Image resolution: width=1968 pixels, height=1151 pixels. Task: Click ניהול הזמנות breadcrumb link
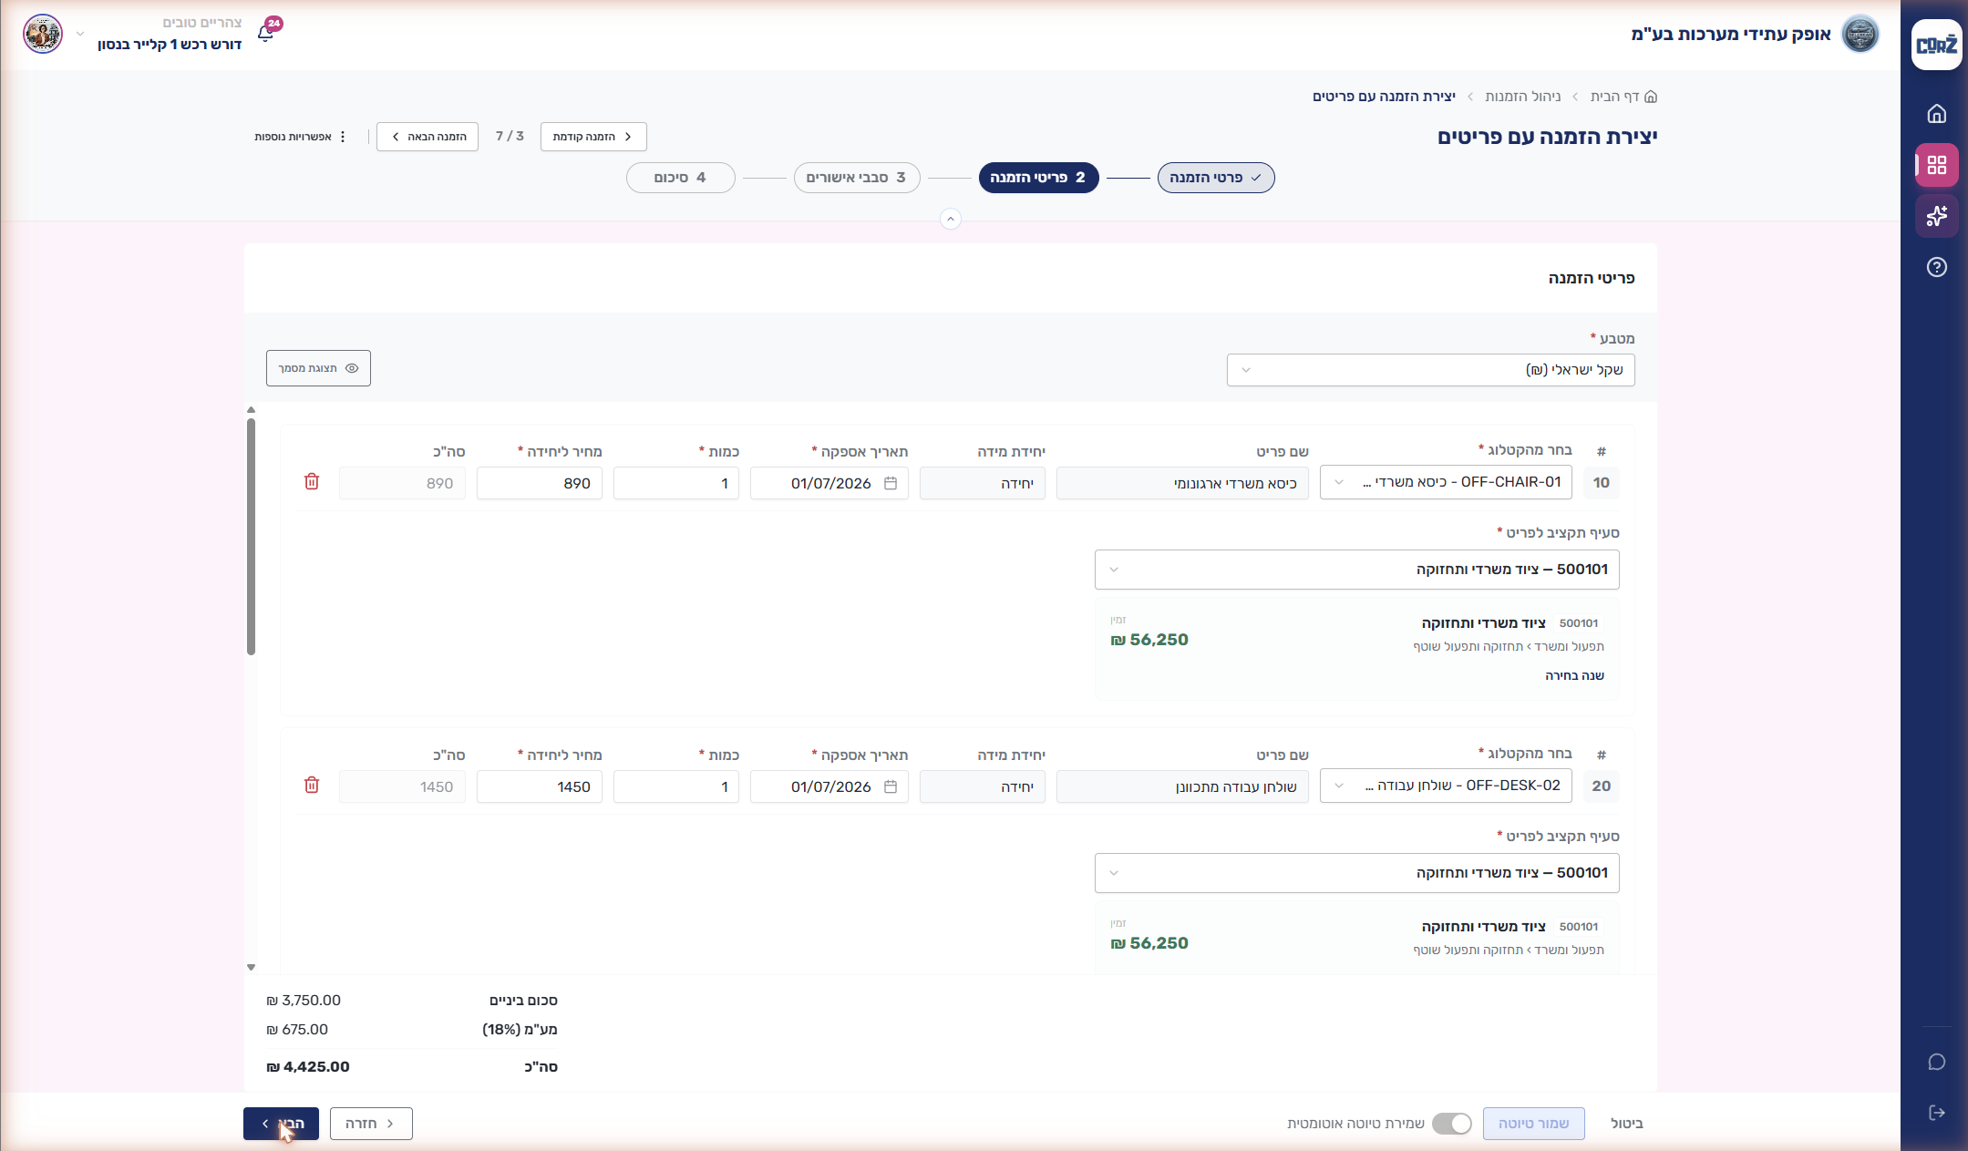(x=1522, y=97)
